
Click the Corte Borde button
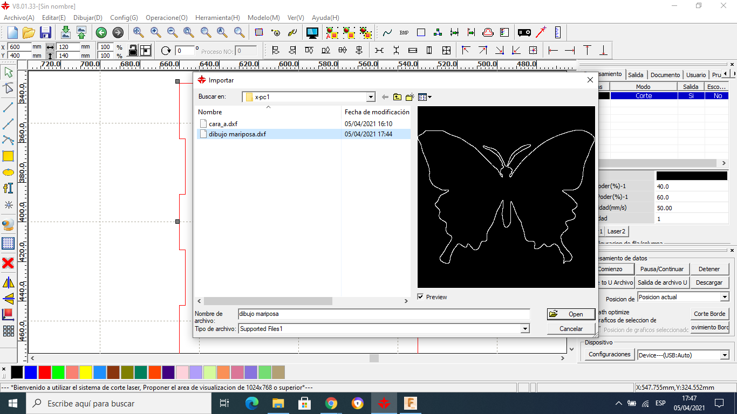[x=709, y=314]
